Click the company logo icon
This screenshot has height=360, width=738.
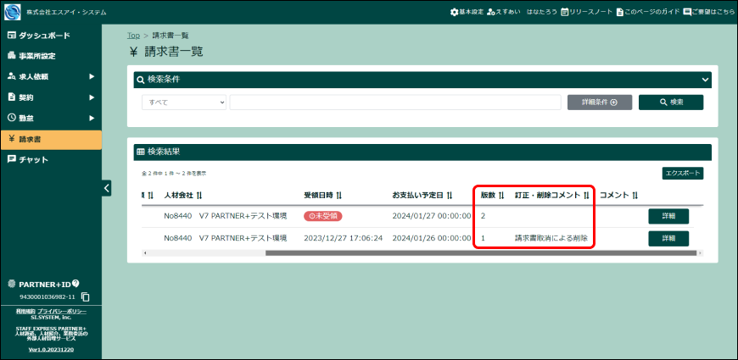pos(12,12)
